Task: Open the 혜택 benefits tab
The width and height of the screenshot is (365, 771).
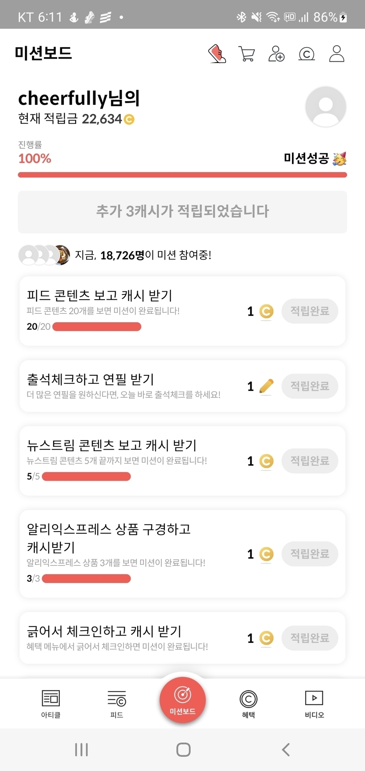Action: pyautogui.click(x=248, y=703)
